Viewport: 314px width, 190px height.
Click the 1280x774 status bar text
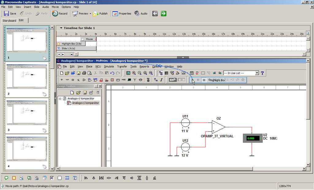[x=285, y=186]
